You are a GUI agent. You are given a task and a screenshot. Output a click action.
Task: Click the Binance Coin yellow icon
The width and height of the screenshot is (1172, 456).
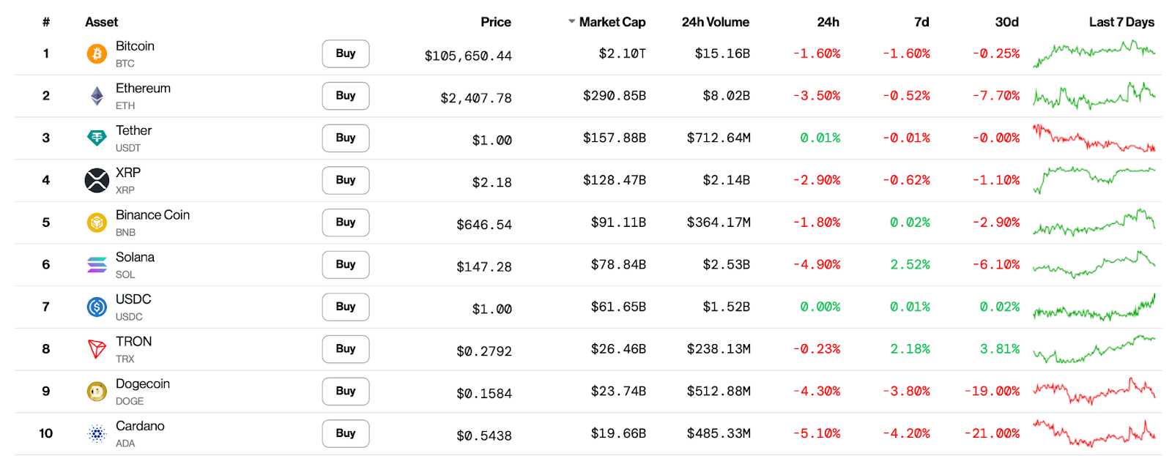(97, 223)
